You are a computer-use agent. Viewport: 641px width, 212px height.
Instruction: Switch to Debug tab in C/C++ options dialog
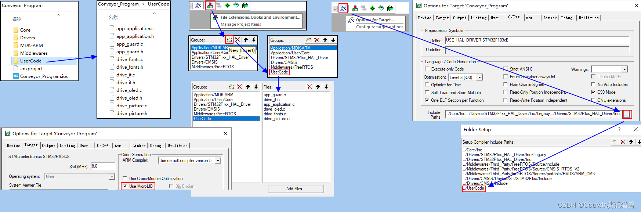point(567,18)
